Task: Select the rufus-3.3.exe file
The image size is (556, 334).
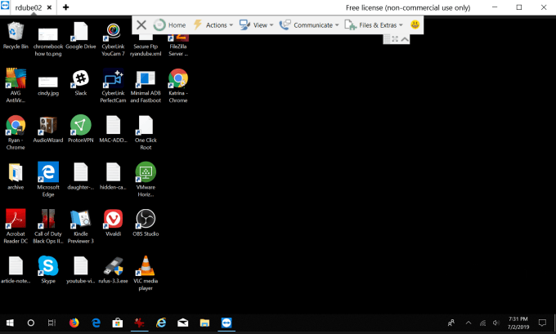Action: (113, 269)
